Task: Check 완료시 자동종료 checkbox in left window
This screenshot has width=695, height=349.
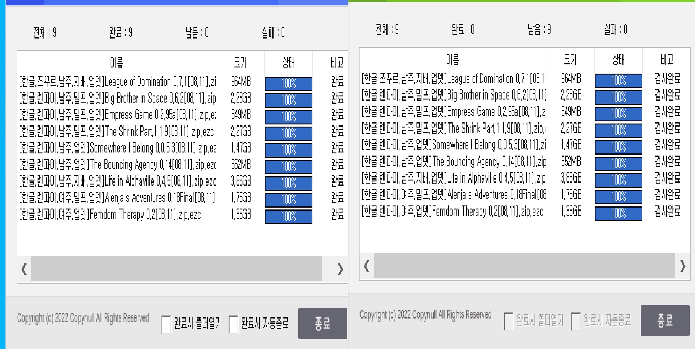Action: pyautogui.click(x=234, y=324)
